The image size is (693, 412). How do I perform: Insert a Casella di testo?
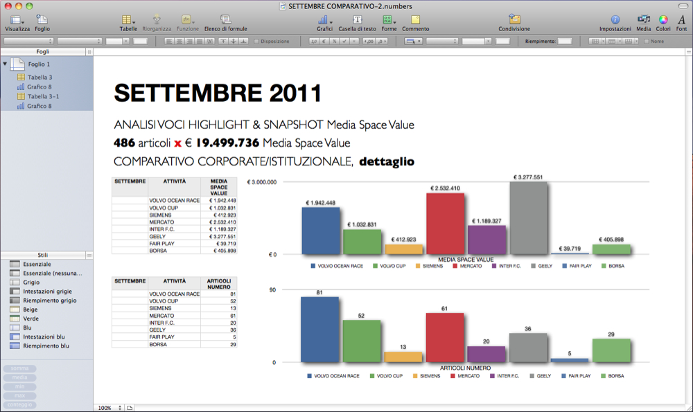click(x=358, y=20)
